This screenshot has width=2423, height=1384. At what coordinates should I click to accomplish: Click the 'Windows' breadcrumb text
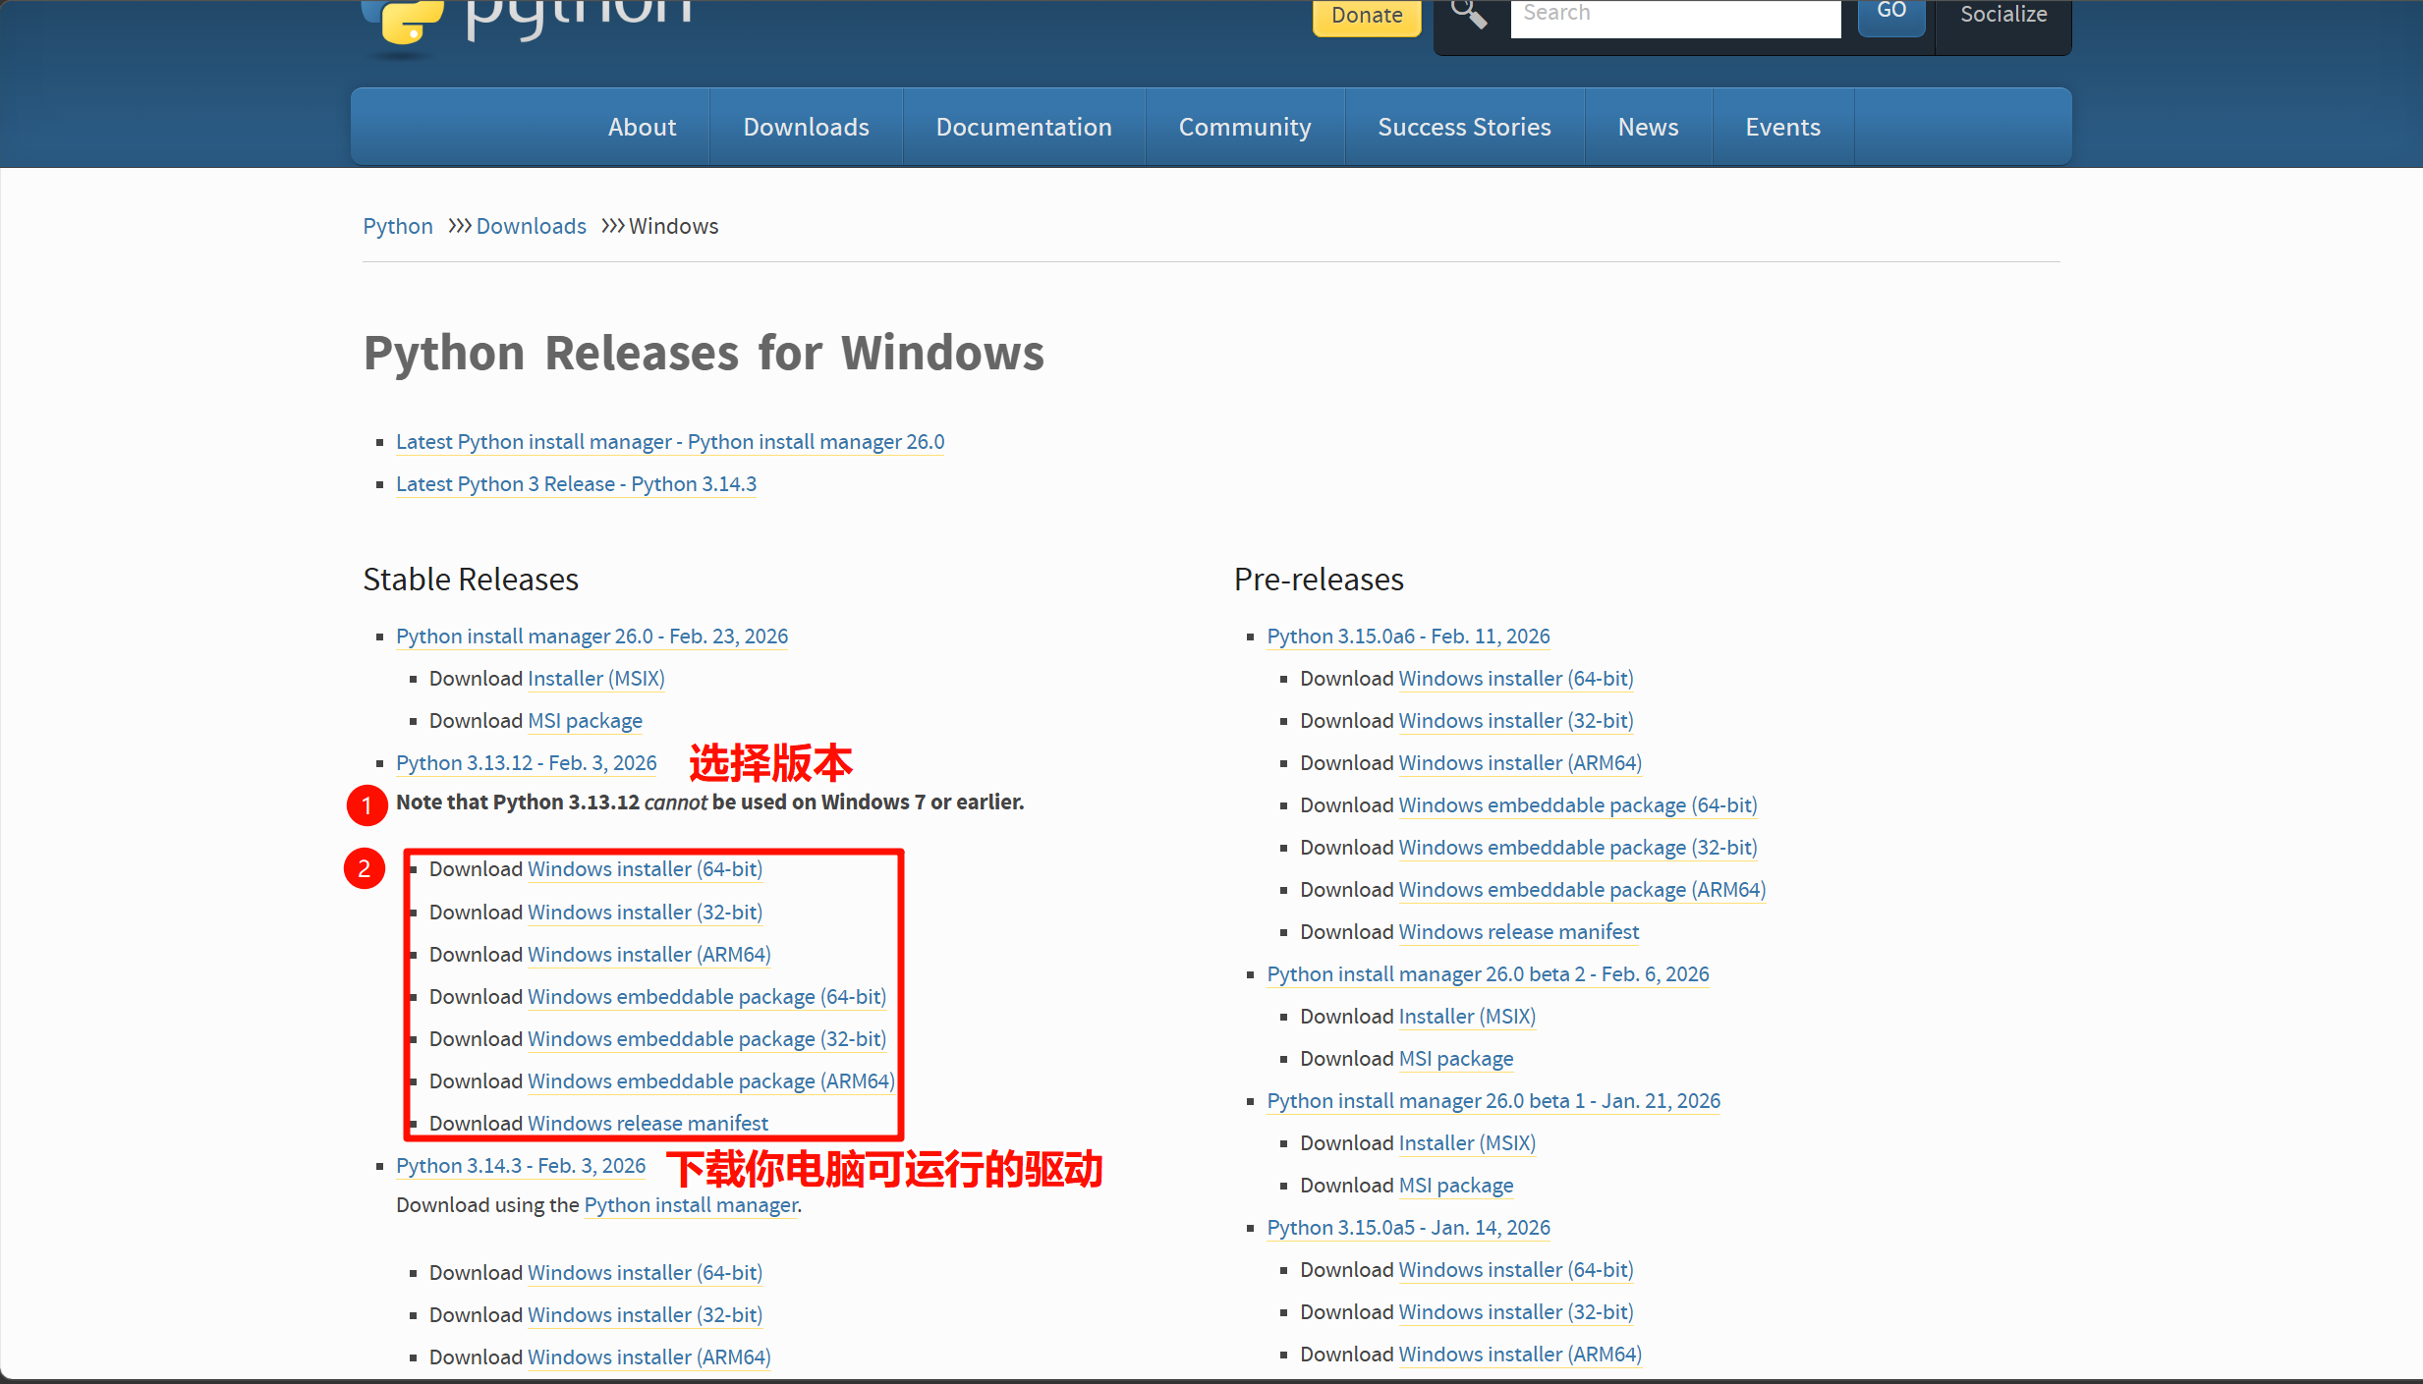point(673,226)
